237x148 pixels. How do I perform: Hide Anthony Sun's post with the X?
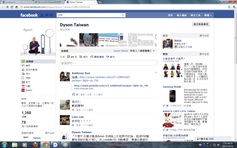156,73
